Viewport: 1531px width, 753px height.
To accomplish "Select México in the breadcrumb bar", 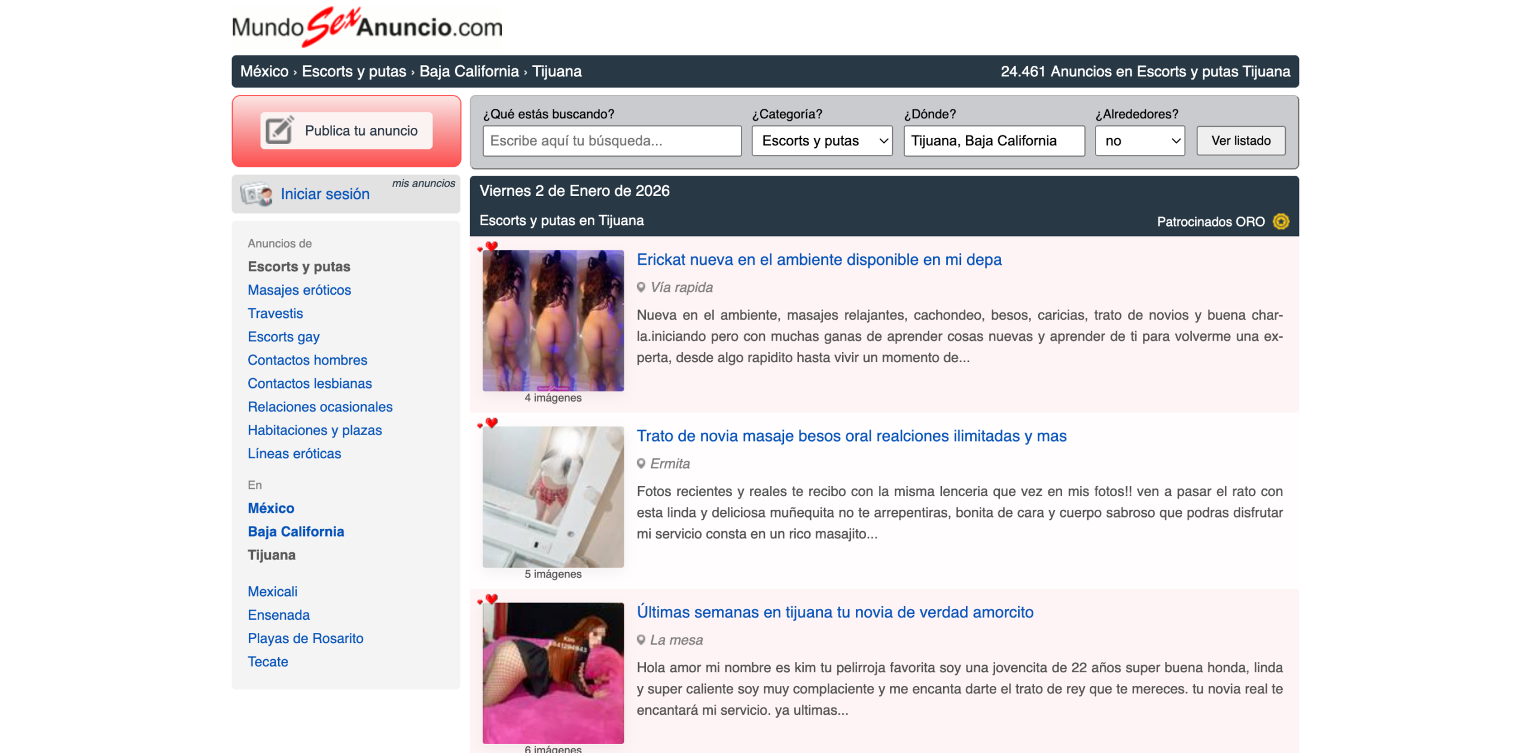I will click(x=263, y=71).
